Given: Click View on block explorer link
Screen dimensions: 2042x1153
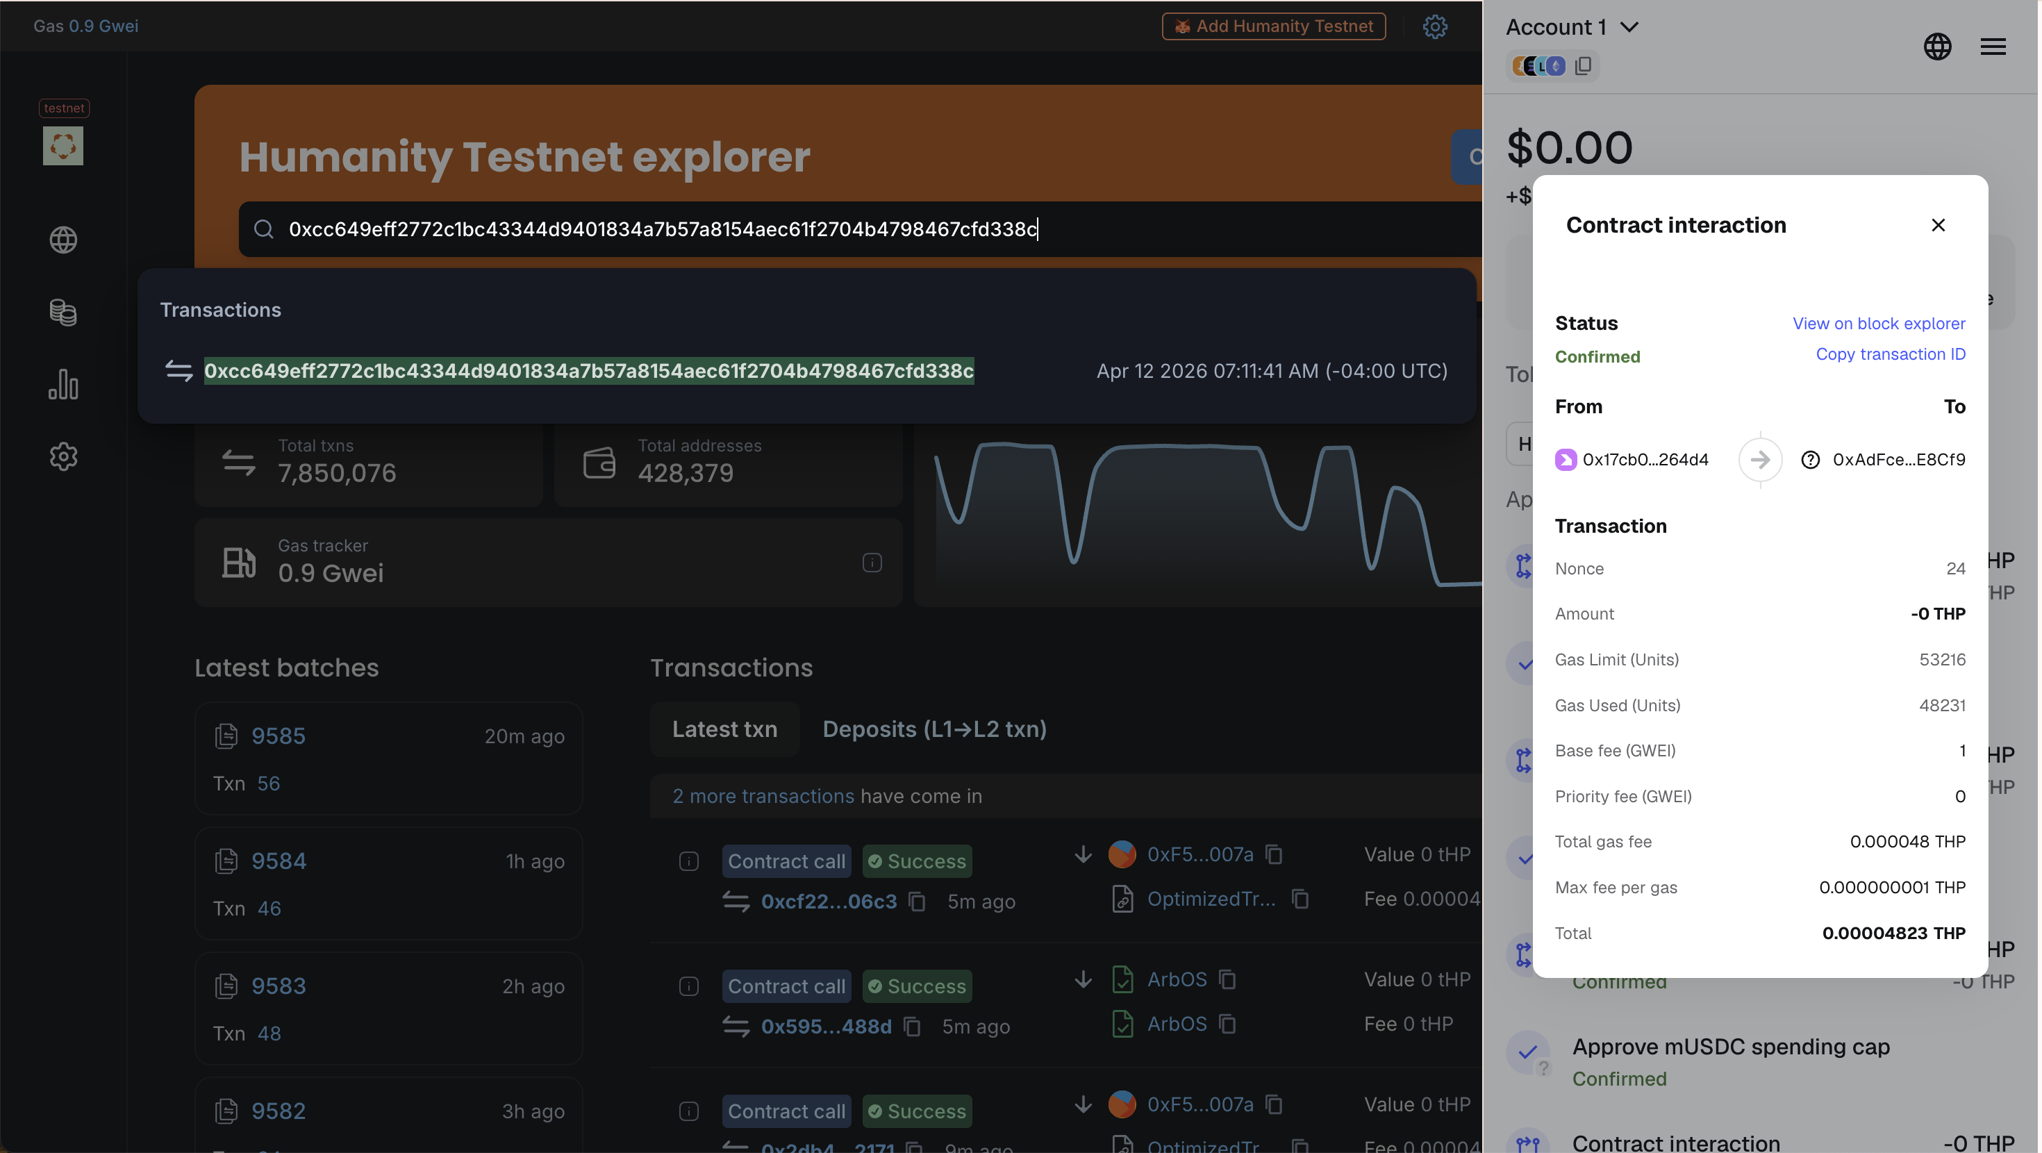Looking at the screenshot, I should [1878, 324].
